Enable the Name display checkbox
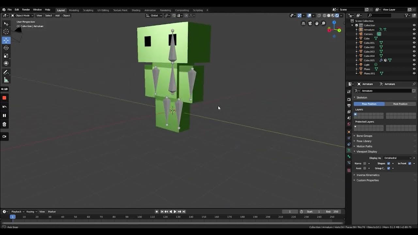 tap(365, 164)
